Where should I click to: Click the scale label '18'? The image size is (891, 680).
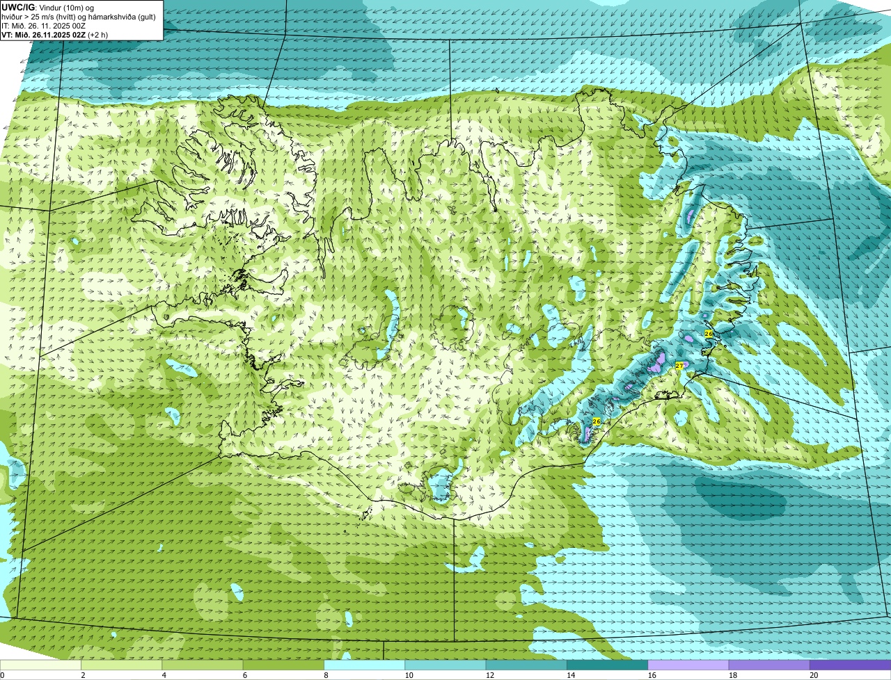(732, 675)
